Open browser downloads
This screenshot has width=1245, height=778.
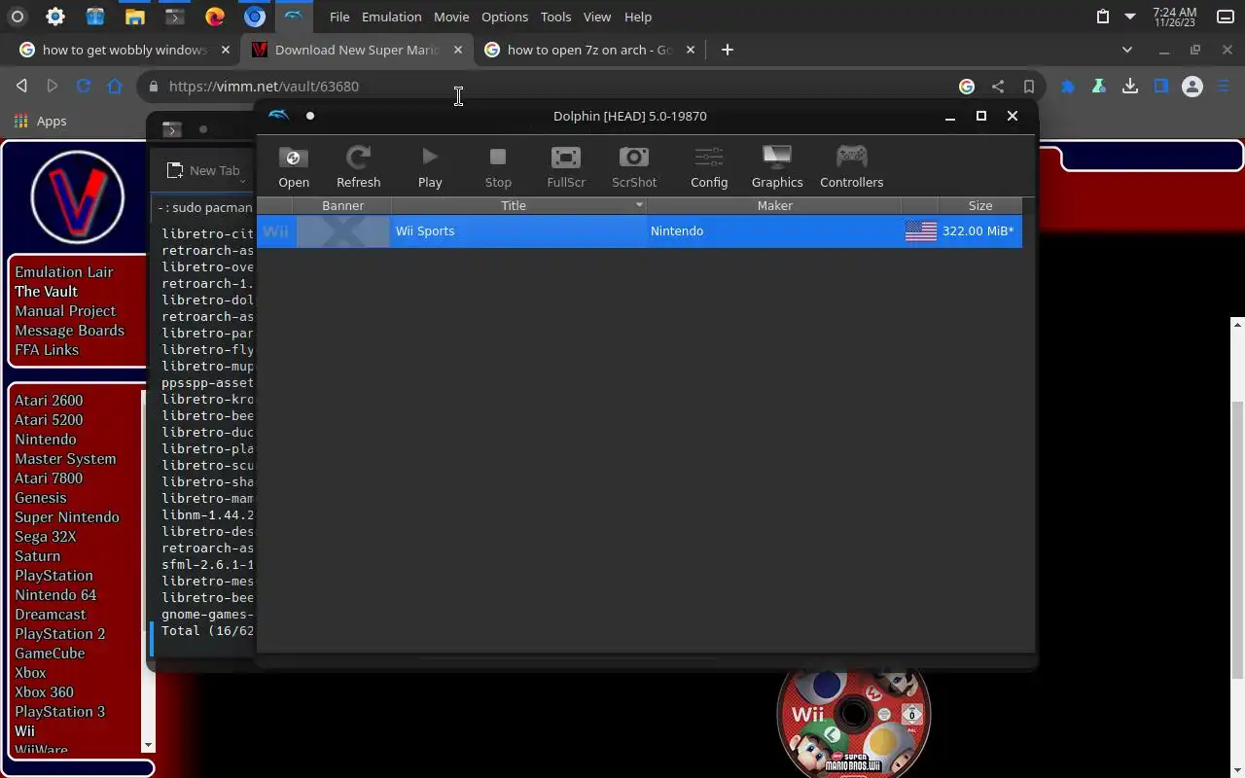click(x=1129, y=87)
